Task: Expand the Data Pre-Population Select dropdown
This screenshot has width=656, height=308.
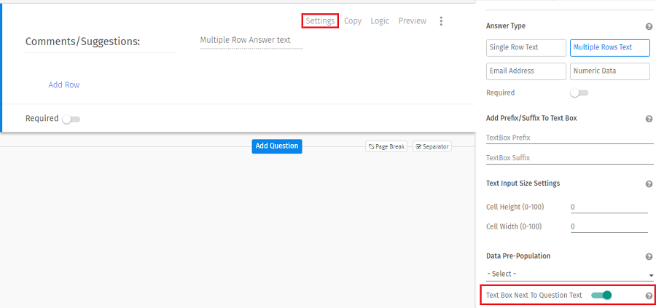Action: 569,274
